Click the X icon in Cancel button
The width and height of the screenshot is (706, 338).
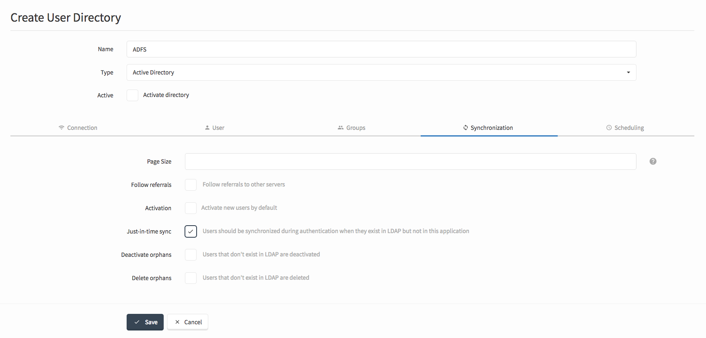pos(177,322)
